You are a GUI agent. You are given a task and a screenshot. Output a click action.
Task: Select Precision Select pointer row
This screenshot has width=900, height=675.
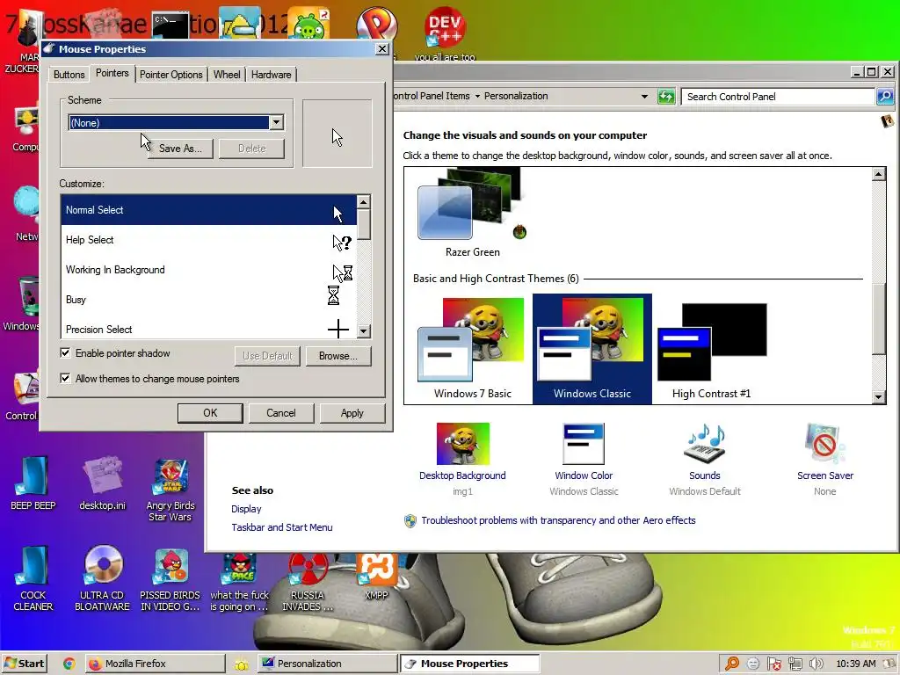click(x=208, y=329)
